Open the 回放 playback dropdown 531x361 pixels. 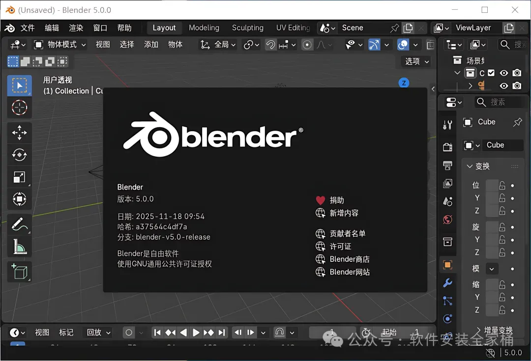tap(98, 333)
